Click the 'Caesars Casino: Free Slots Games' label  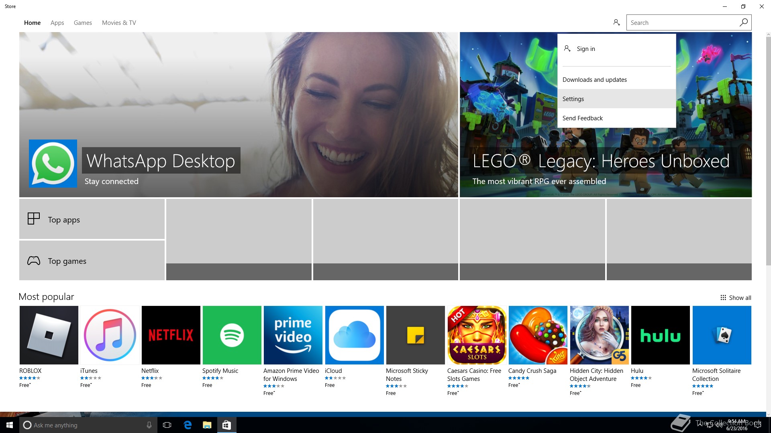point(474,374)
